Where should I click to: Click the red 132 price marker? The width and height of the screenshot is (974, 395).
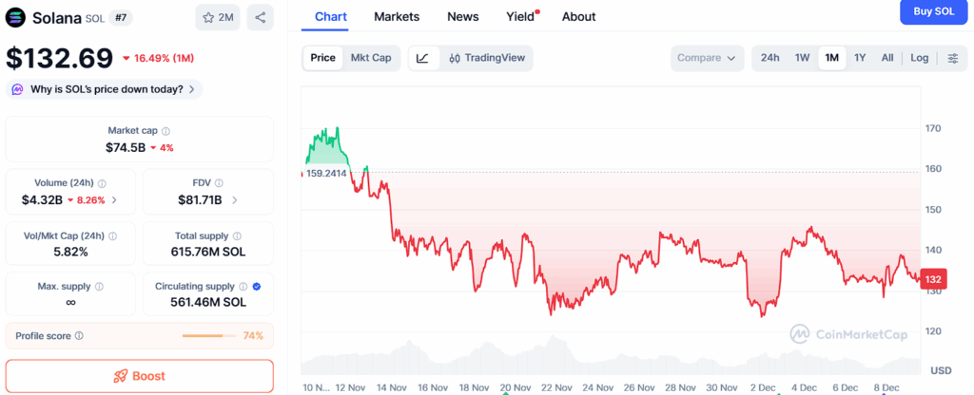(933, 279)
